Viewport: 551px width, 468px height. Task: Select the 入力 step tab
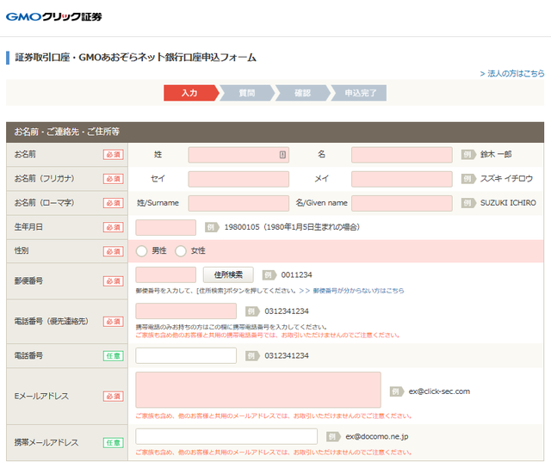191,93
